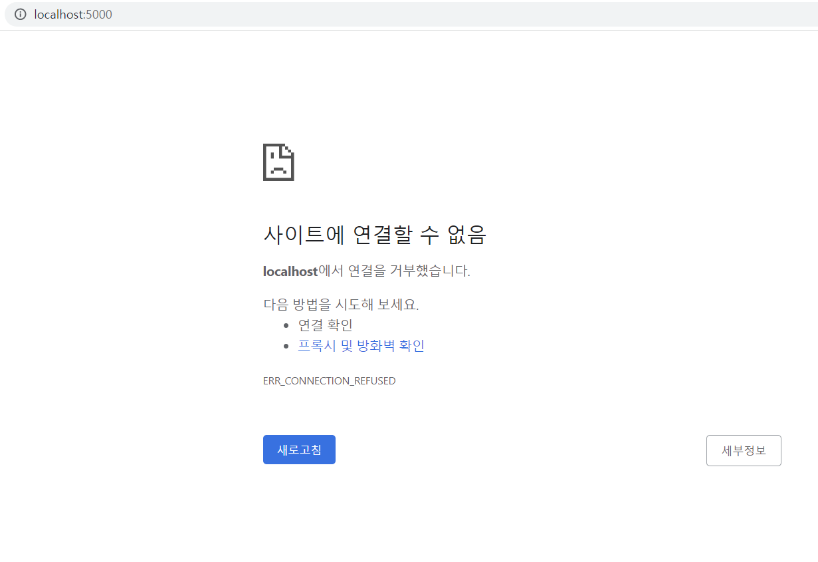The width and height of the screenshot is (818, 562).
Task: Click the localhost에서 연결을 거부했습니다 message
Action: [x=367, y=271]
